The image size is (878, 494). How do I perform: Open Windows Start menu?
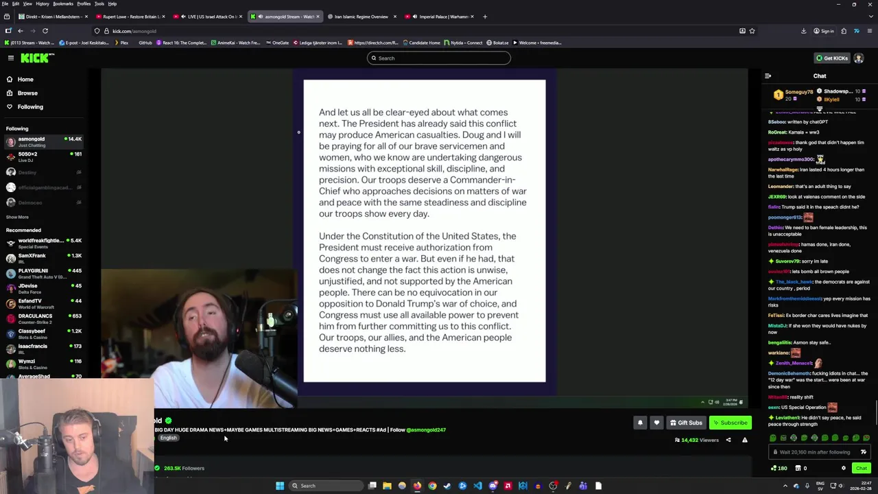tap(280, 486)
